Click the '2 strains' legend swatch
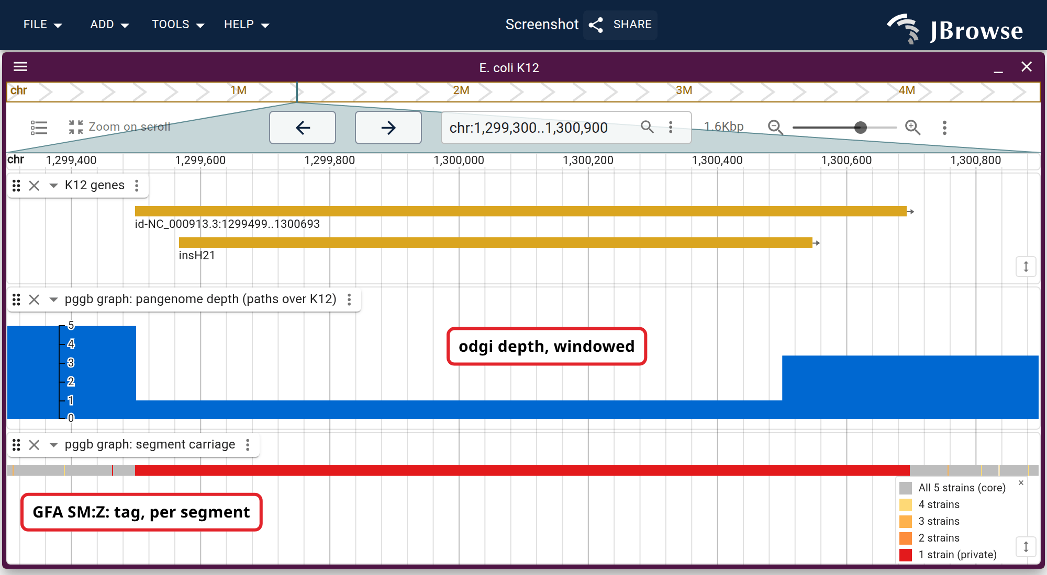Viewport: 1047px width, 575px height. [906, 538]
